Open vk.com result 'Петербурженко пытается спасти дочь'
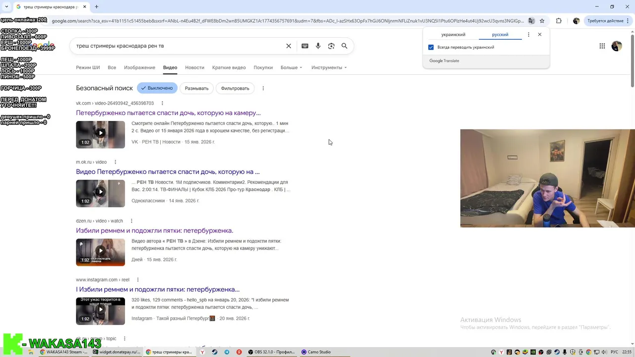The width and height of the screenshot is (635, 357). point(168,113)
